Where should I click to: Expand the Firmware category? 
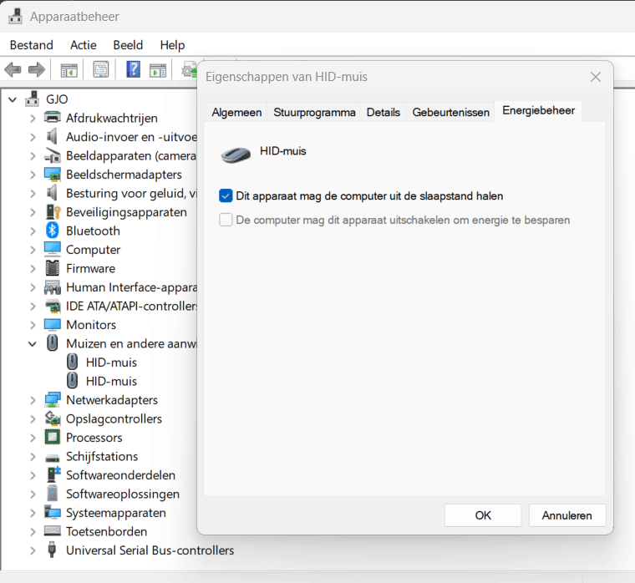33,268
